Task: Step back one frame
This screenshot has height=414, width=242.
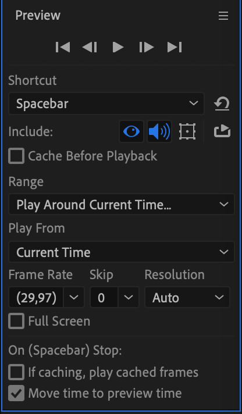Action: click(x=90, y=47)
